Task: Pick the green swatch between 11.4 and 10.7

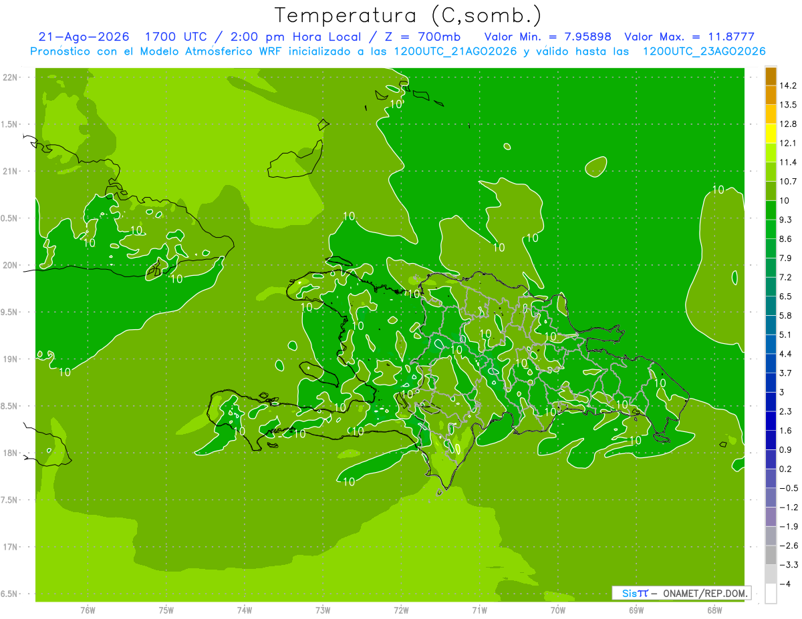Action: tap(771, 172)
